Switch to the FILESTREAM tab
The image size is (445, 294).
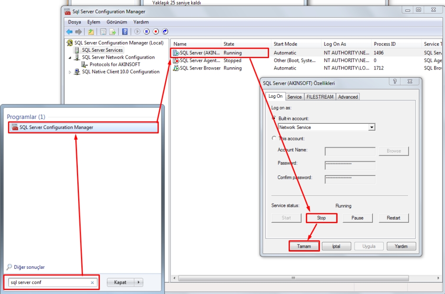pos(320,97)
